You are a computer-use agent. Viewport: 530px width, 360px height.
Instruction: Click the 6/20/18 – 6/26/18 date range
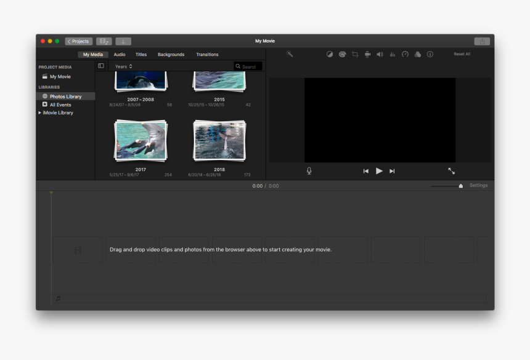click(204, 175)
